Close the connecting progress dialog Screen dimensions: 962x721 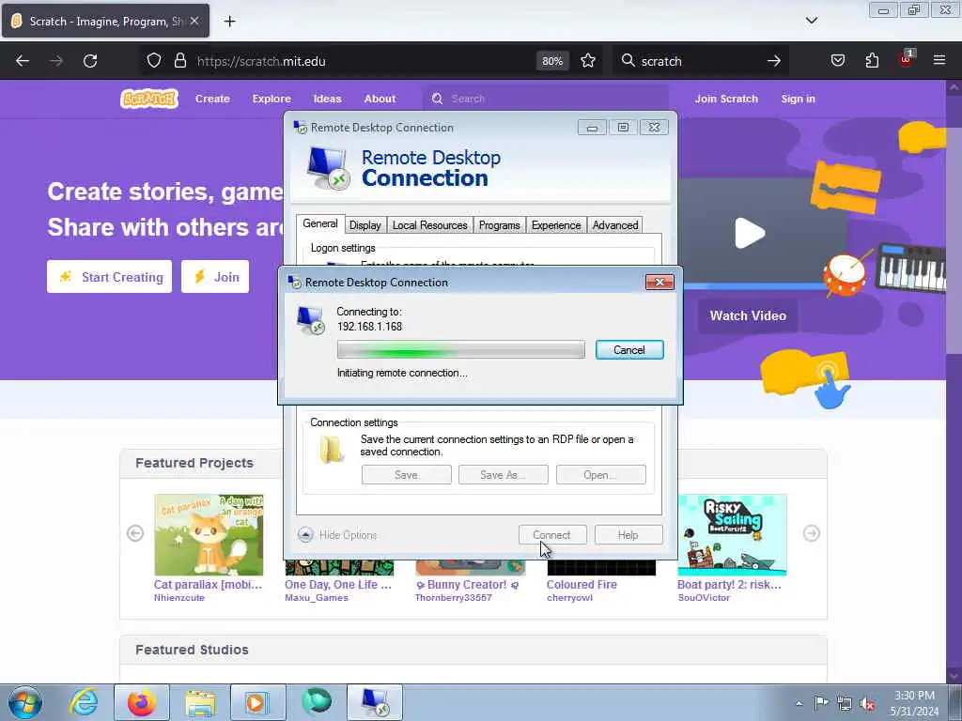[x=659, y=282]
